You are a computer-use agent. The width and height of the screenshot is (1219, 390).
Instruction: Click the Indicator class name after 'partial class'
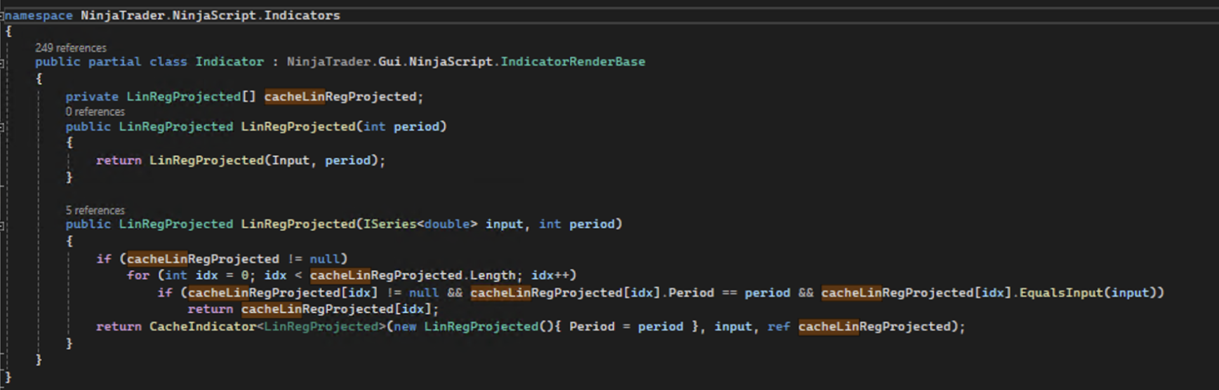tap(229, 62)
